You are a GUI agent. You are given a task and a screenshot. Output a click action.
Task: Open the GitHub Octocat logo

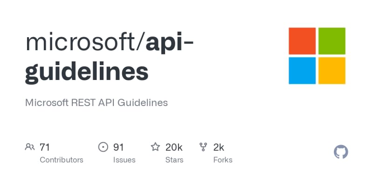(341, 152)
